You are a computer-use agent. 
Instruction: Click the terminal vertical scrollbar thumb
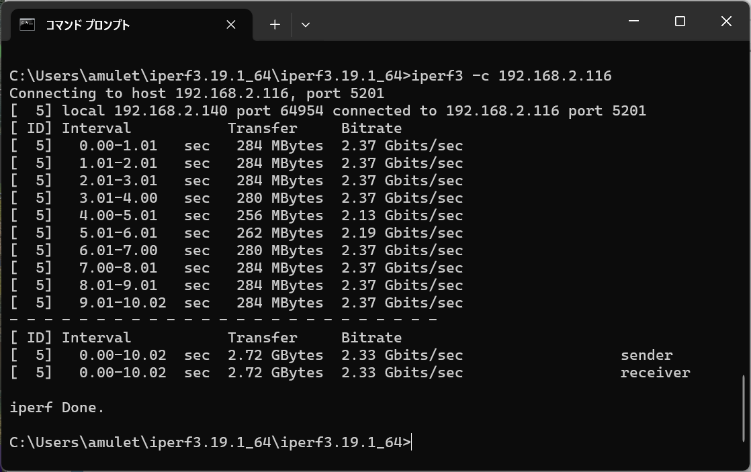744,408
